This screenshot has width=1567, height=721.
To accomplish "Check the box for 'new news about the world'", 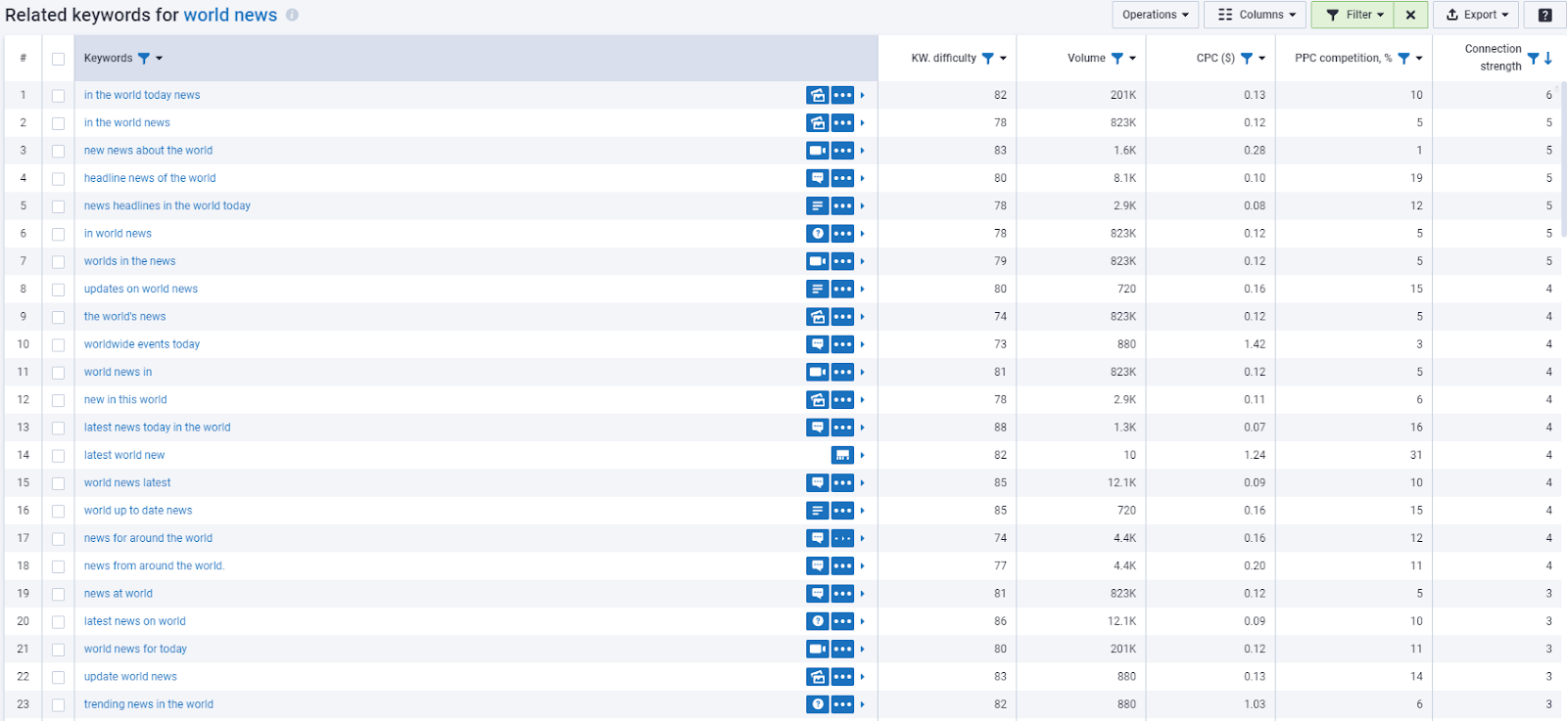I will (x=59, y=151).
